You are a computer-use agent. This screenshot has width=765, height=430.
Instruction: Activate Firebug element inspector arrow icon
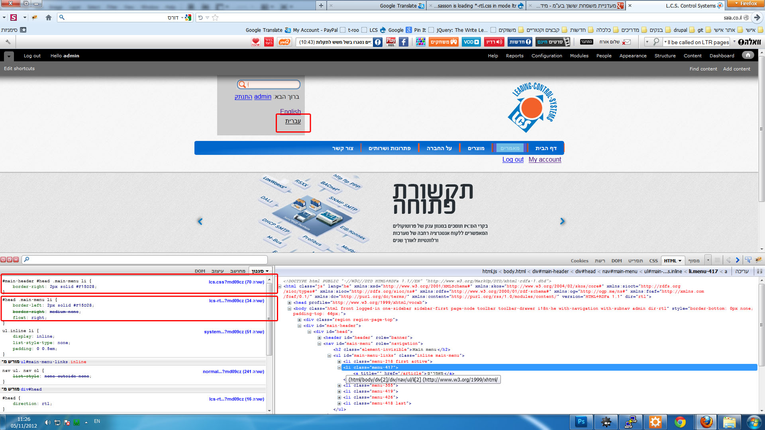pos(748,260)
